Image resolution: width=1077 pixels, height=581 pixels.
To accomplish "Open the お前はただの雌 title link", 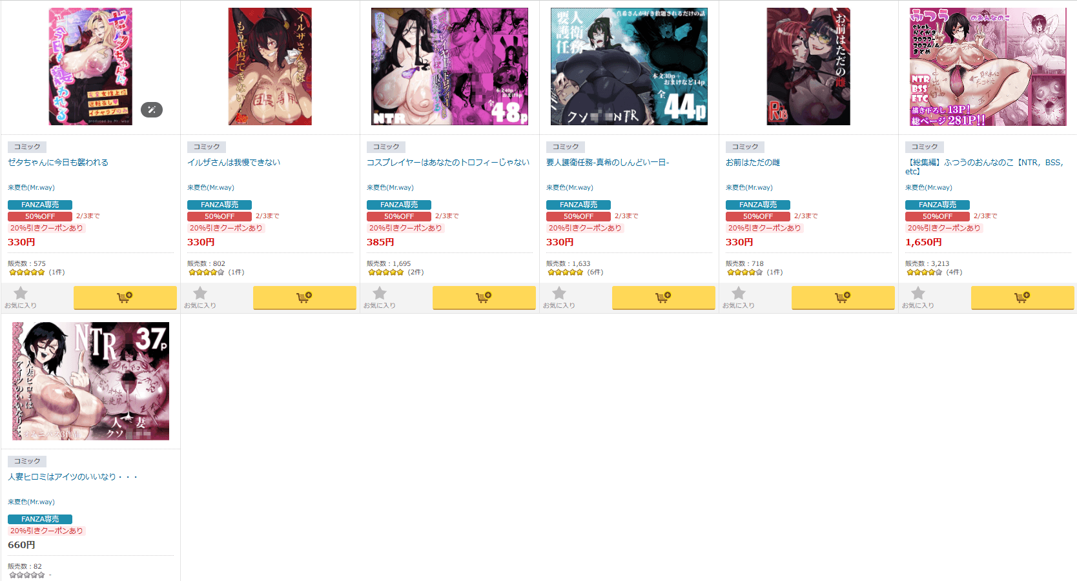I will click(x=753, y=163).
